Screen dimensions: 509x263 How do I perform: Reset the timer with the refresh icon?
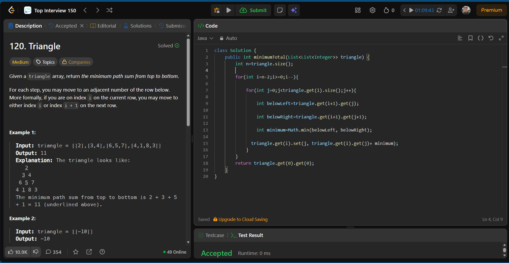click(x=439, y=10)
